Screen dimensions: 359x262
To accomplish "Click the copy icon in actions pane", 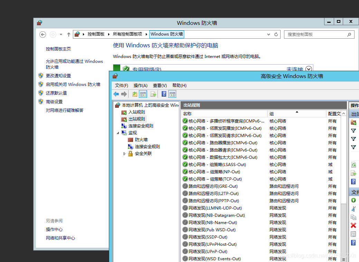I will [353, 217].
